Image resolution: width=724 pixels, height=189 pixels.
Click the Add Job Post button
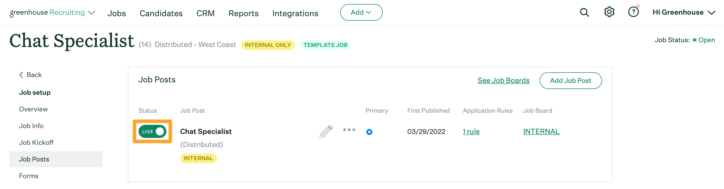click(570, 81)
